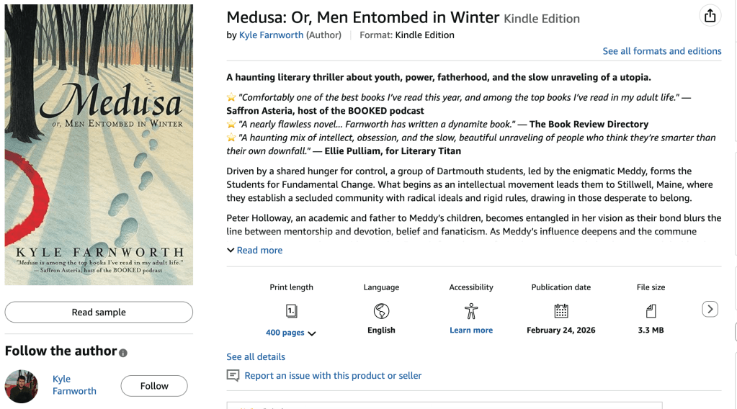
Task: Click the info icon beside Follow the author
Action: [x=123, y=353]
